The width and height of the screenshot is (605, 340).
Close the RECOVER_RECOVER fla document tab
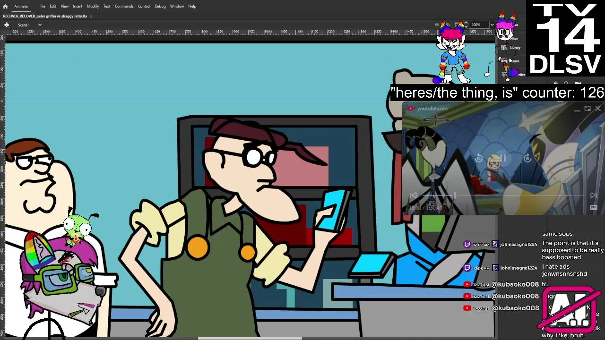[91, 16]
